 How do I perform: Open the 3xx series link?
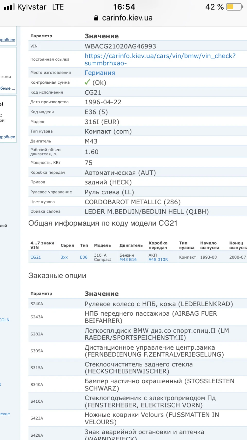point(64,257)
